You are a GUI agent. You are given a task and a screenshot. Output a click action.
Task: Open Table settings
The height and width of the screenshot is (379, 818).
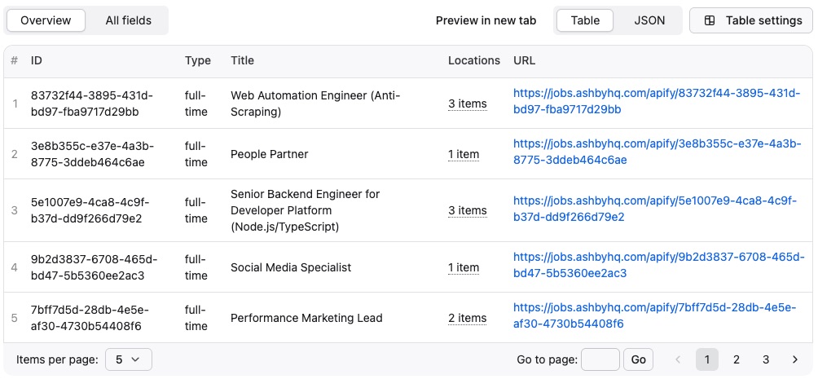(753, 20)
